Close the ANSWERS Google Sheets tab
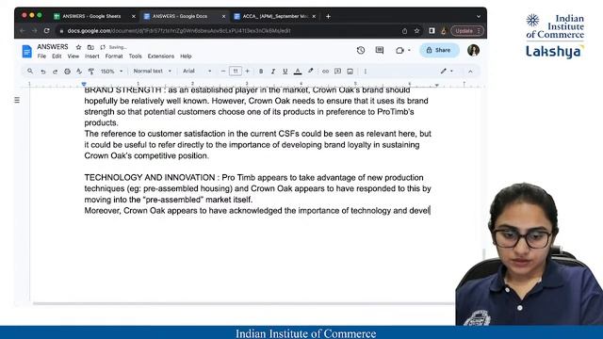This screenshot has height=339, width=603. point(134,17)
